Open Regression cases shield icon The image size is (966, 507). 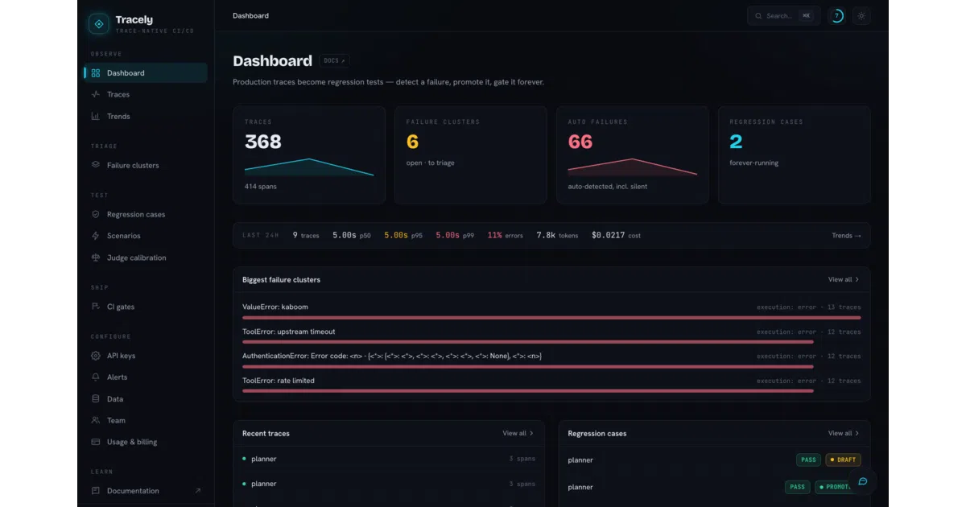click(x=96, y=214)
